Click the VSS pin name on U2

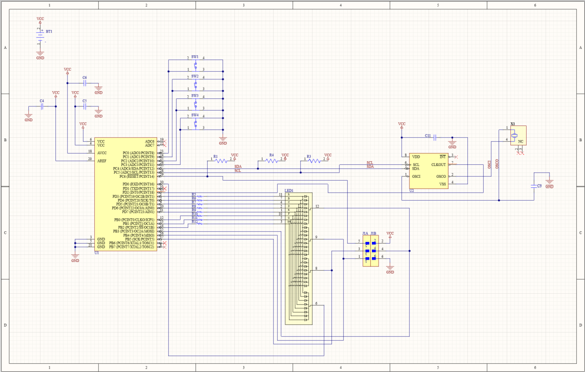[x=443, y=184]
